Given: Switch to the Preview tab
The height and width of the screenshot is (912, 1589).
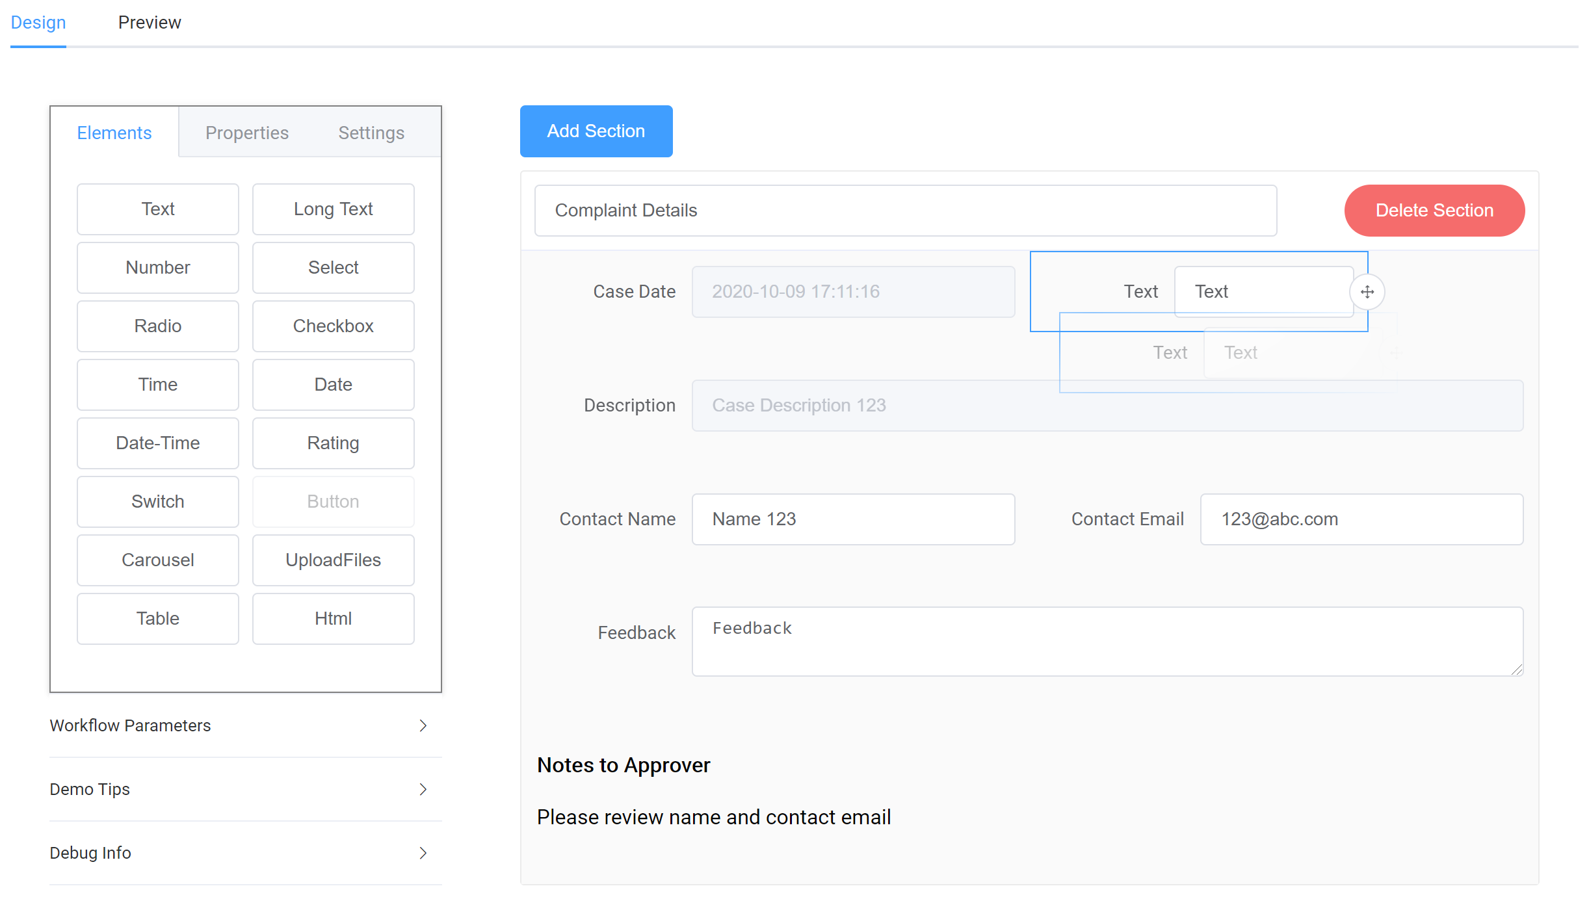Looking at the screenshot, I should (150, 23).
